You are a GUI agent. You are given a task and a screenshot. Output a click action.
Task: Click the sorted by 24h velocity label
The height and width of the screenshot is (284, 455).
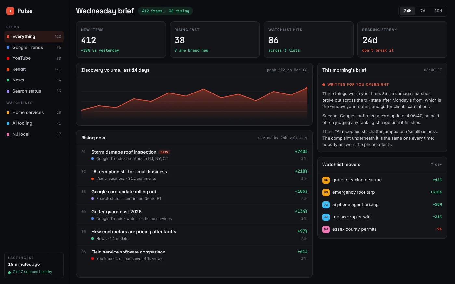pyautogui.click(x=283, y=138)
